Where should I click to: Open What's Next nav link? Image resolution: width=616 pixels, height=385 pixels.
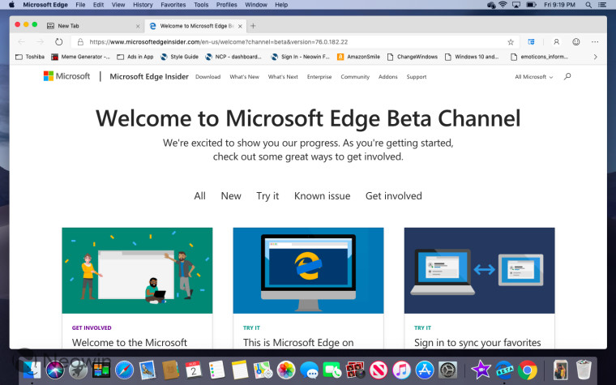pos(283,77)
